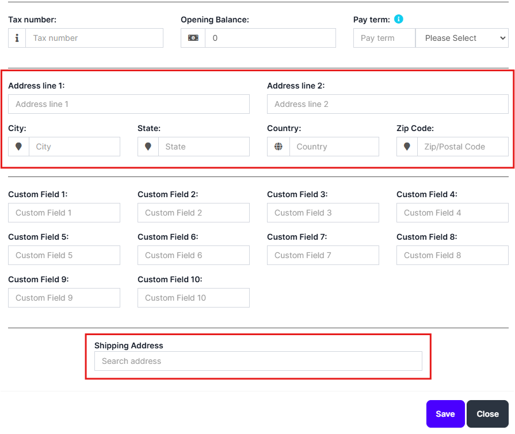Click the Custom Field 10 input
Image resolution: width=515 pixels, height=434 pixels.
coord(193,298)
